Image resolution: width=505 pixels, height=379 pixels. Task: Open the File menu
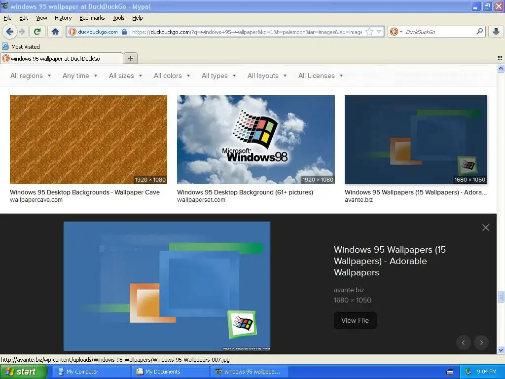click(7, 18)
